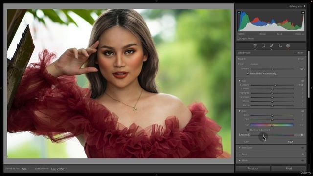The image size is (313, 176).
Task: Click the right panel collapse arrow
Action: coord(312,88)
